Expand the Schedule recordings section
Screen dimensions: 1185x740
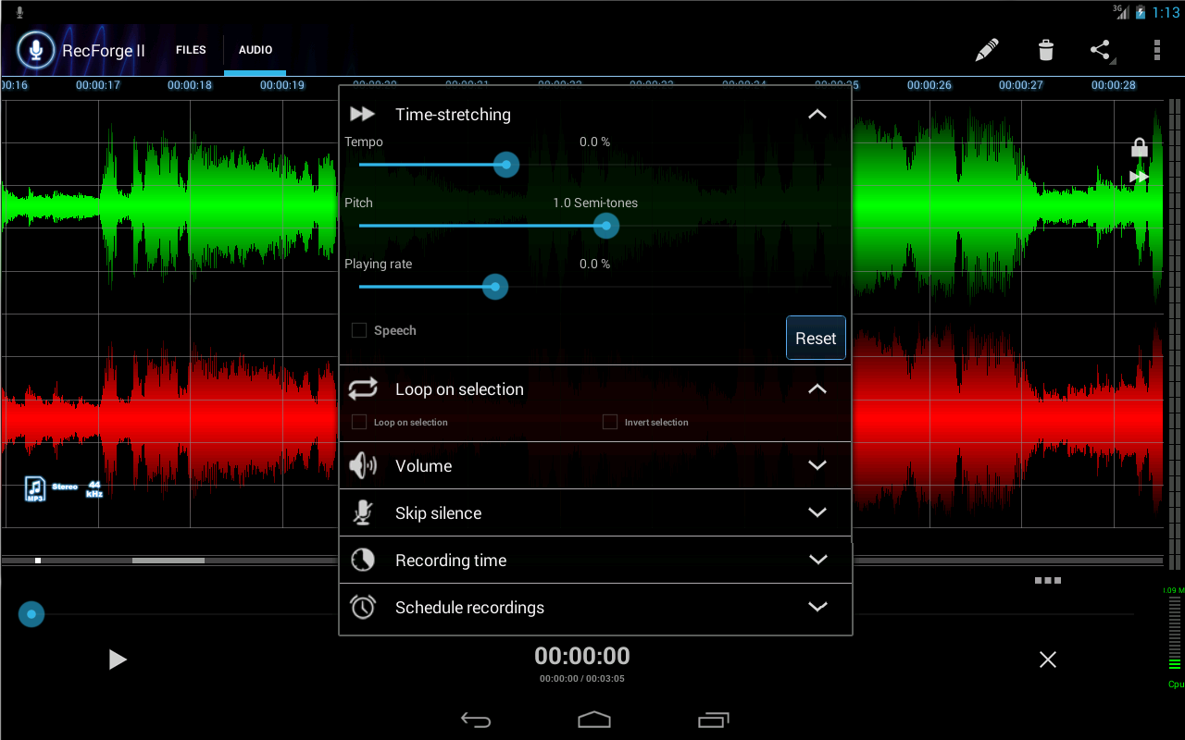817,607
